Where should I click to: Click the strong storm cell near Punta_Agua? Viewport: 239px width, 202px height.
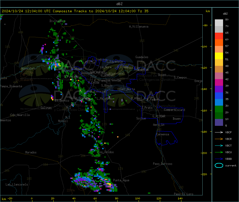pyautogui.click(x=109, y=185)
